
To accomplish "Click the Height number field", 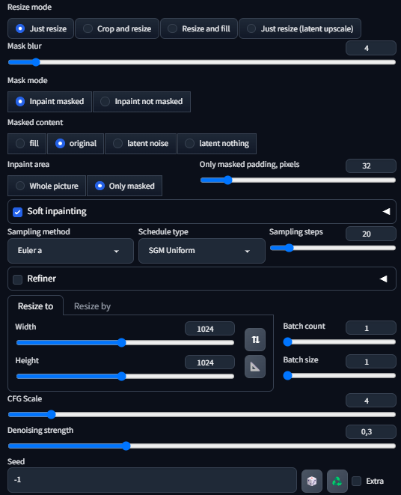I will tap(209, 362).
